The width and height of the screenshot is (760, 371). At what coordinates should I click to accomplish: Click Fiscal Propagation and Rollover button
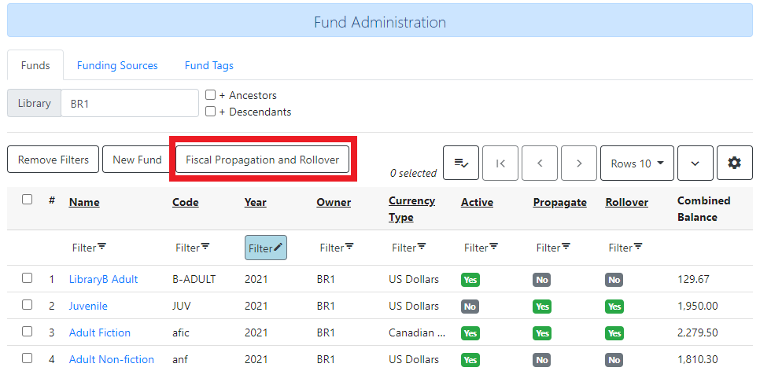(262, 160)
